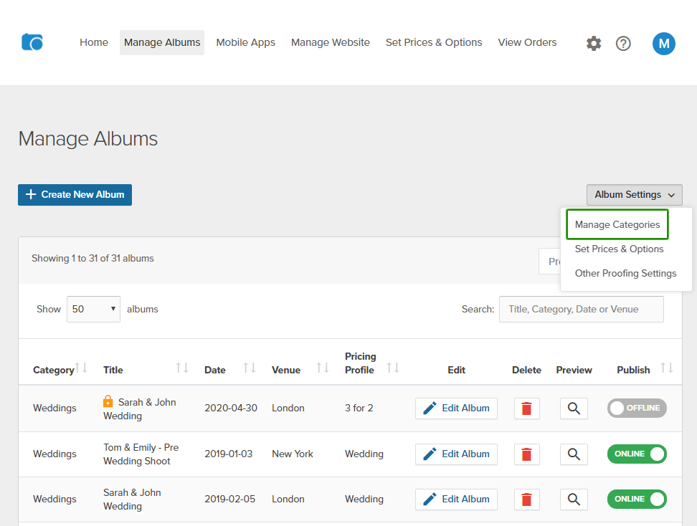697x526 pixels.
Task: Edit the Tom & Emily album
Action: 456,454
